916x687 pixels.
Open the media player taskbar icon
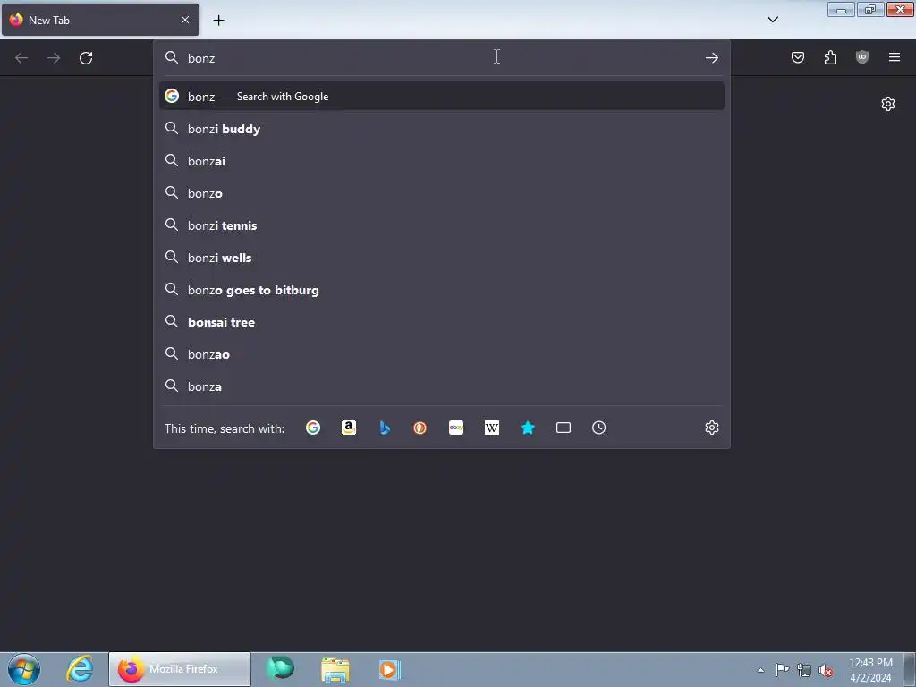pos(389,669)
